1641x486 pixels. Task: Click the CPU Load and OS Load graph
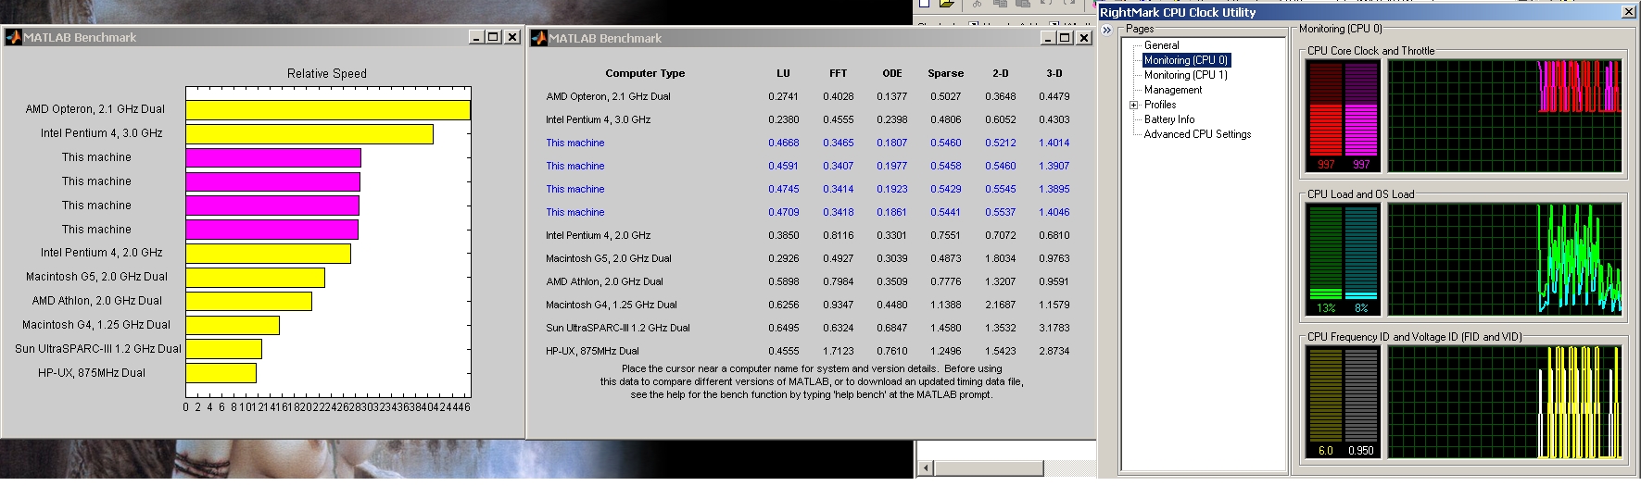(1505, 260)
